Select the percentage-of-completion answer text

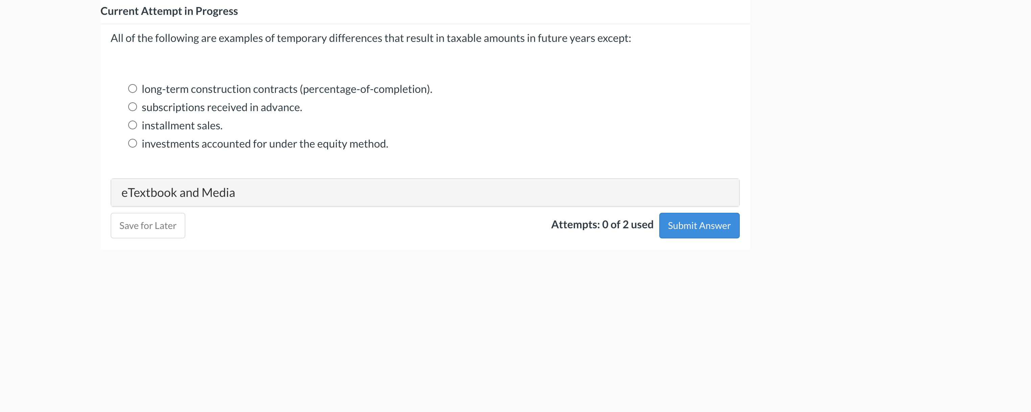287,89
